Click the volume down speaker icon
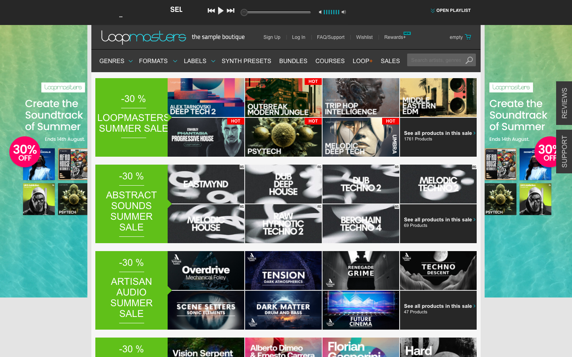Viewport: 572px width, 357px height. (320, 12)
